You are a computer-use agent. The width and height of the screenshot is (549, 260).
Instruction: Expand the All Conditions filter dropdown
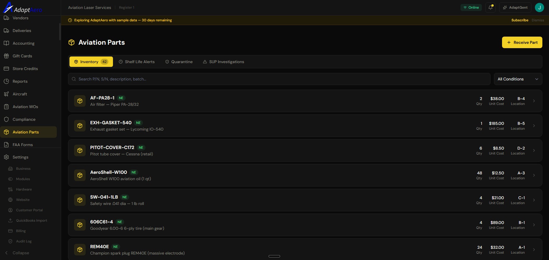pos(518,79)
